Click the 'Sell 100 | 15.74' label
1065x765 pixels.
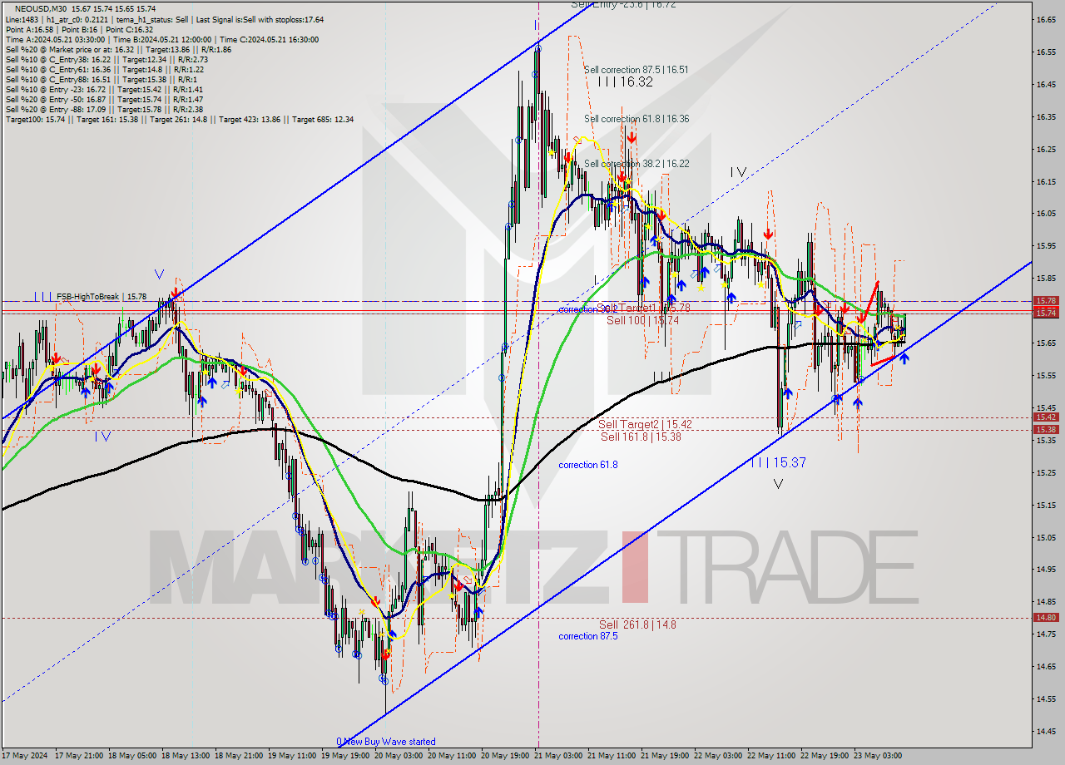[x=642, y=320]
